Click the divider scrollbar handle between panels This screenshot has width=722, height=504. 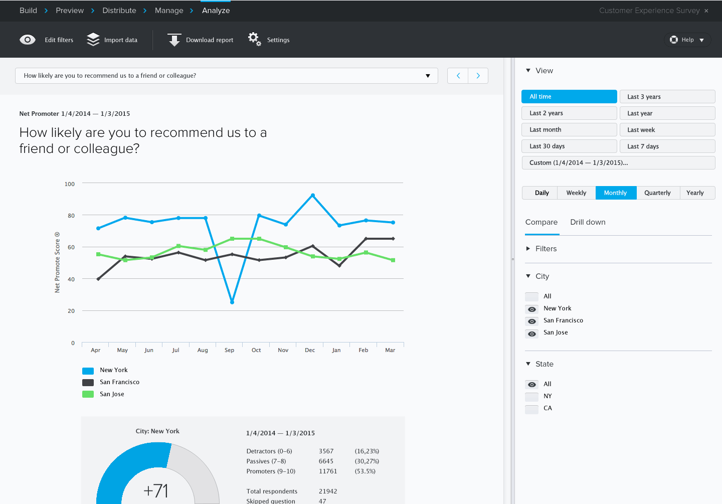[x=512, y=258]
